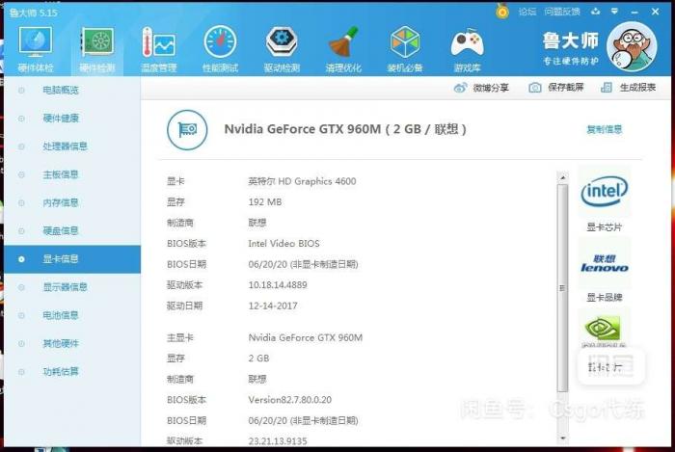
Task: Click the Intel Video BIOS value
Action: pyautogui.click(x=283, y=244)
